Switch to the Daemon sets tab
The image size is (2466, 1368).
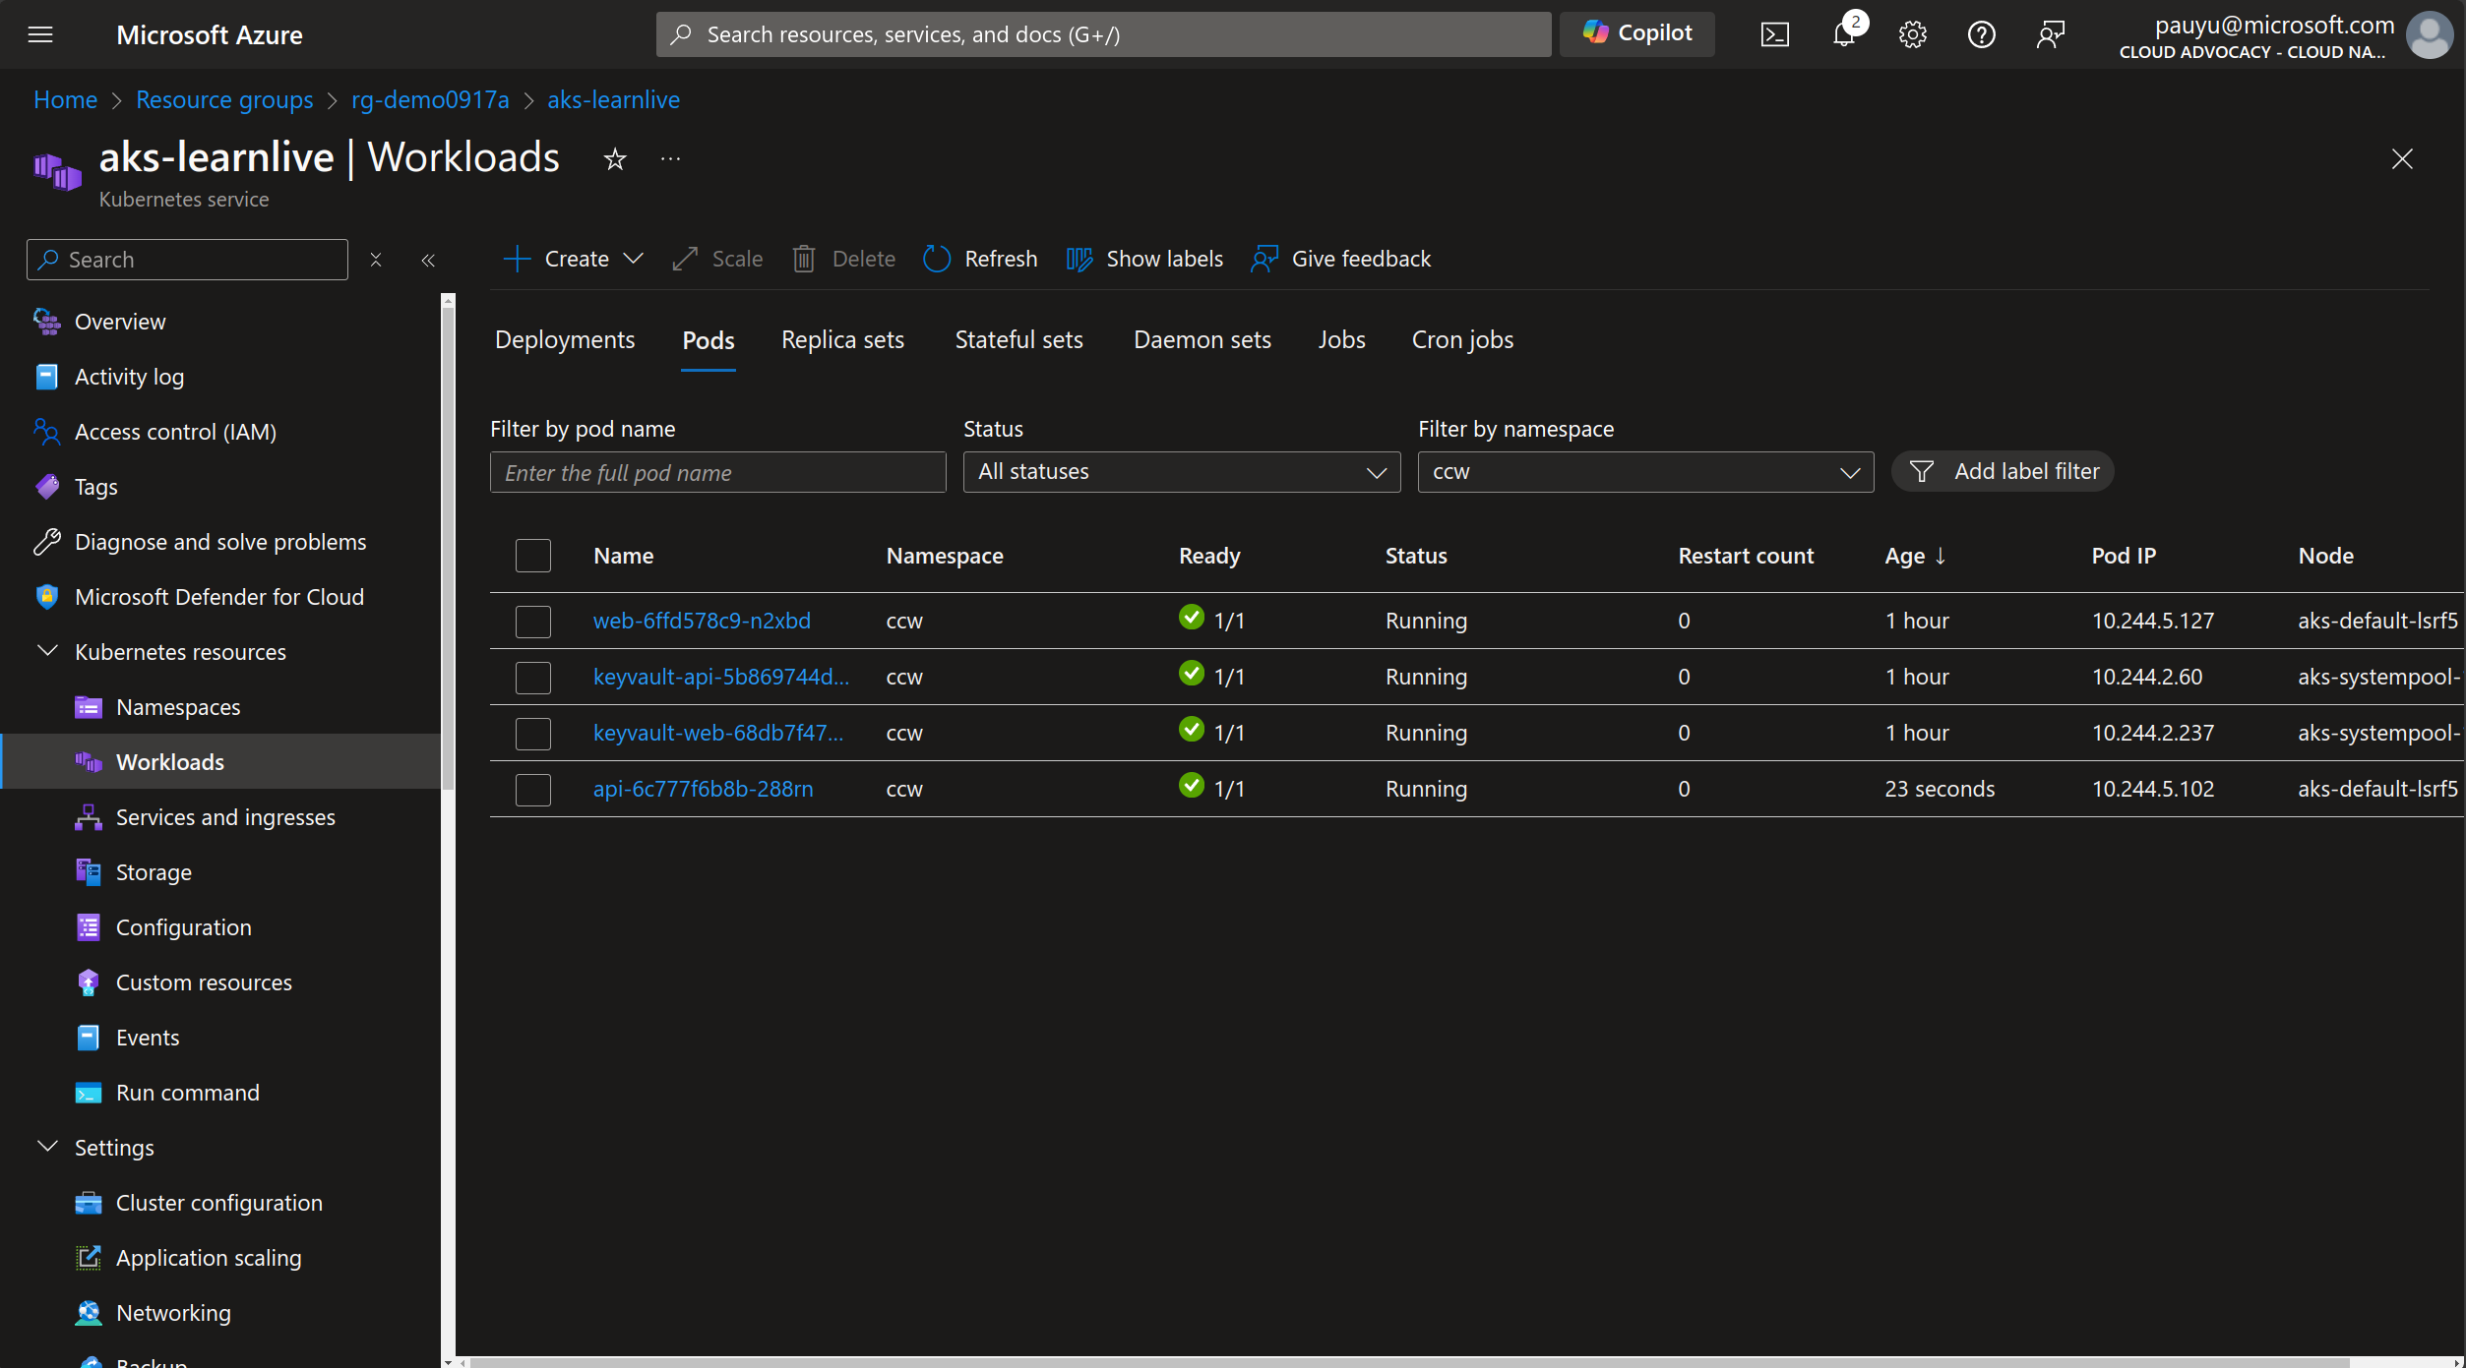(1202, 339)
